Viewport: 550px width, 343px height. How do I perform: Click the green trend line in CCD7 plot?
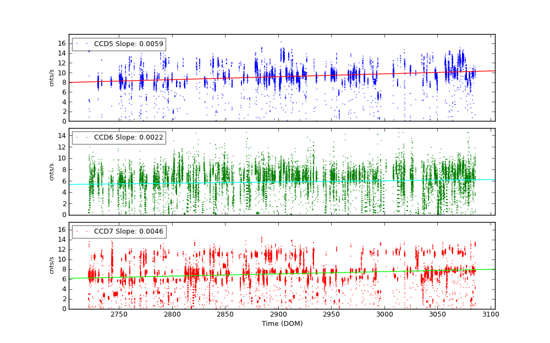(x=275, y=274)
